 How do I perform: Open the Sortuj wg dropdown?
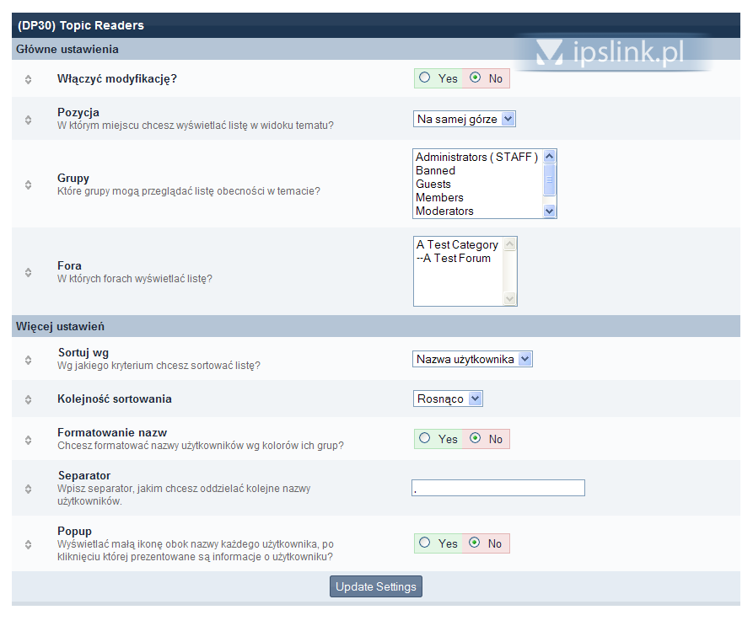point(472,360)
